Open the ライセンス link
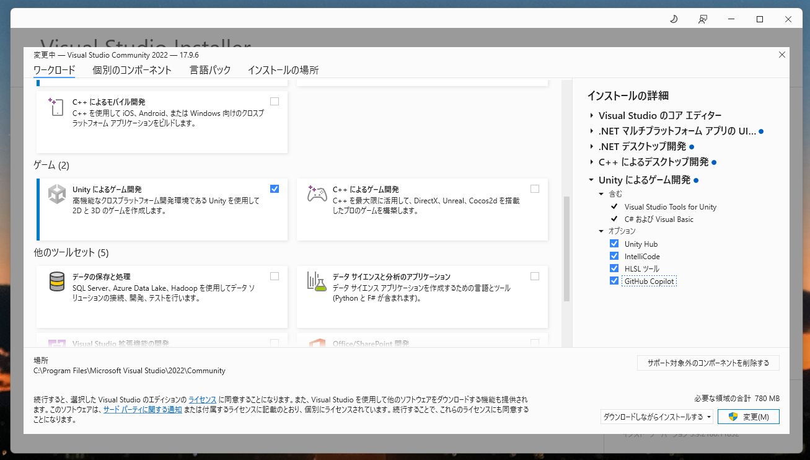The height and width of the screenshot is (460, 810). (203, 399)
